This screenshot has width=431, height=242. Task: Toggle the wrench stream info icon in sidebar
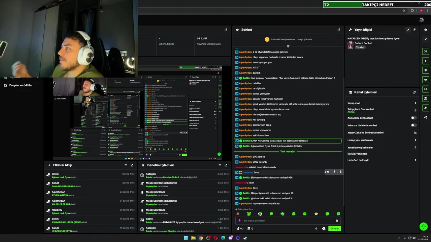point(426,108)
